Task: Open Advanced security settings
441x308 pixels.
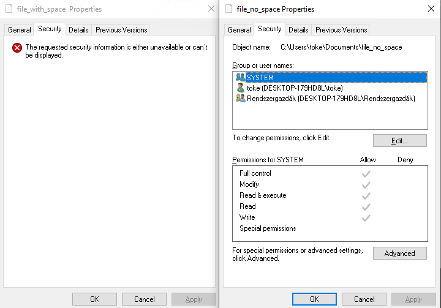Action: [x=399, y=254]
